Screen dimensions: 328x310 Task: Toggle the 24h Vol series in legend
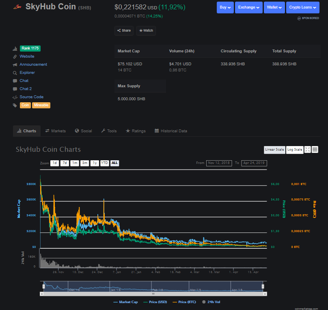(211, 302)
